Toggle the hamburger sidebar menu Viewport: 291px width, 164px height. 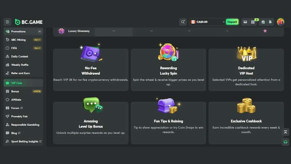(x=7, y=22)
